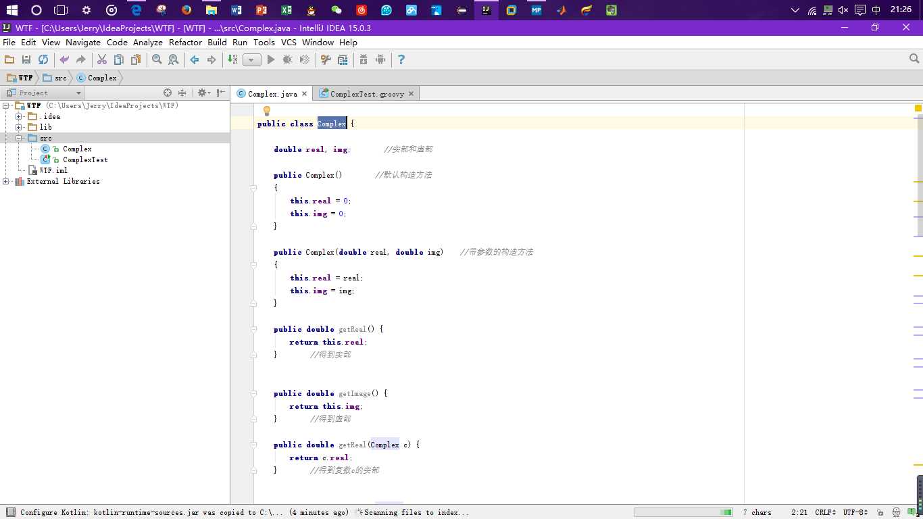Copy the selection using the toolbar icon
The width and height of the screenshot is (923, 519).
tap(119, 59)
